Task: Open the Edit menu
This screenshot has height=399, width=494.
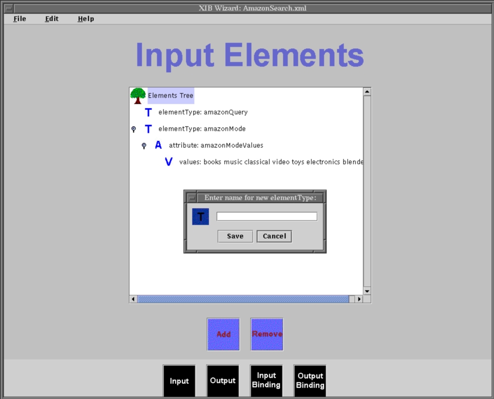Action: pos(52,19)
